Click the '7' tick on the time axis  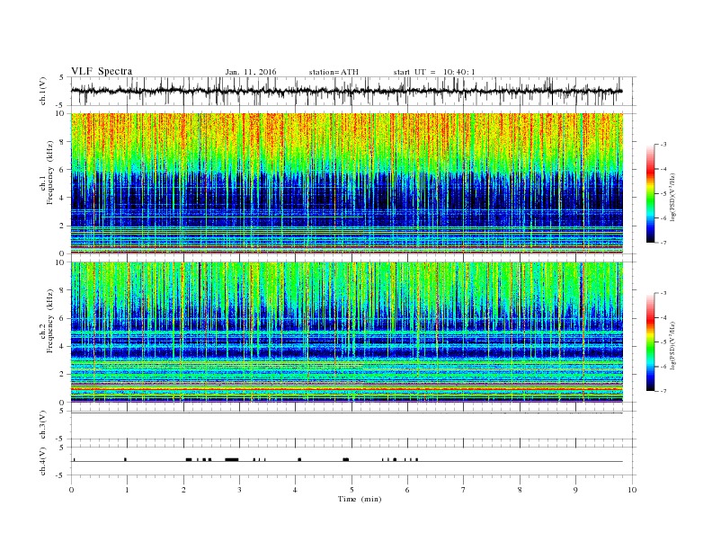tap(464, 490)
